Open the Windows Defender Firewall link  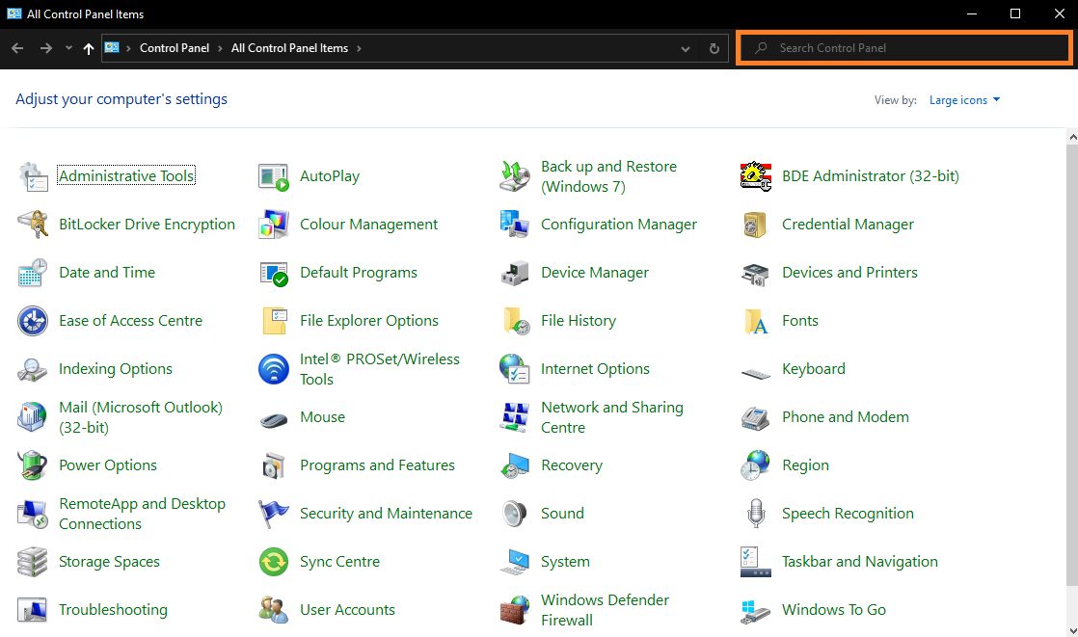605,609
